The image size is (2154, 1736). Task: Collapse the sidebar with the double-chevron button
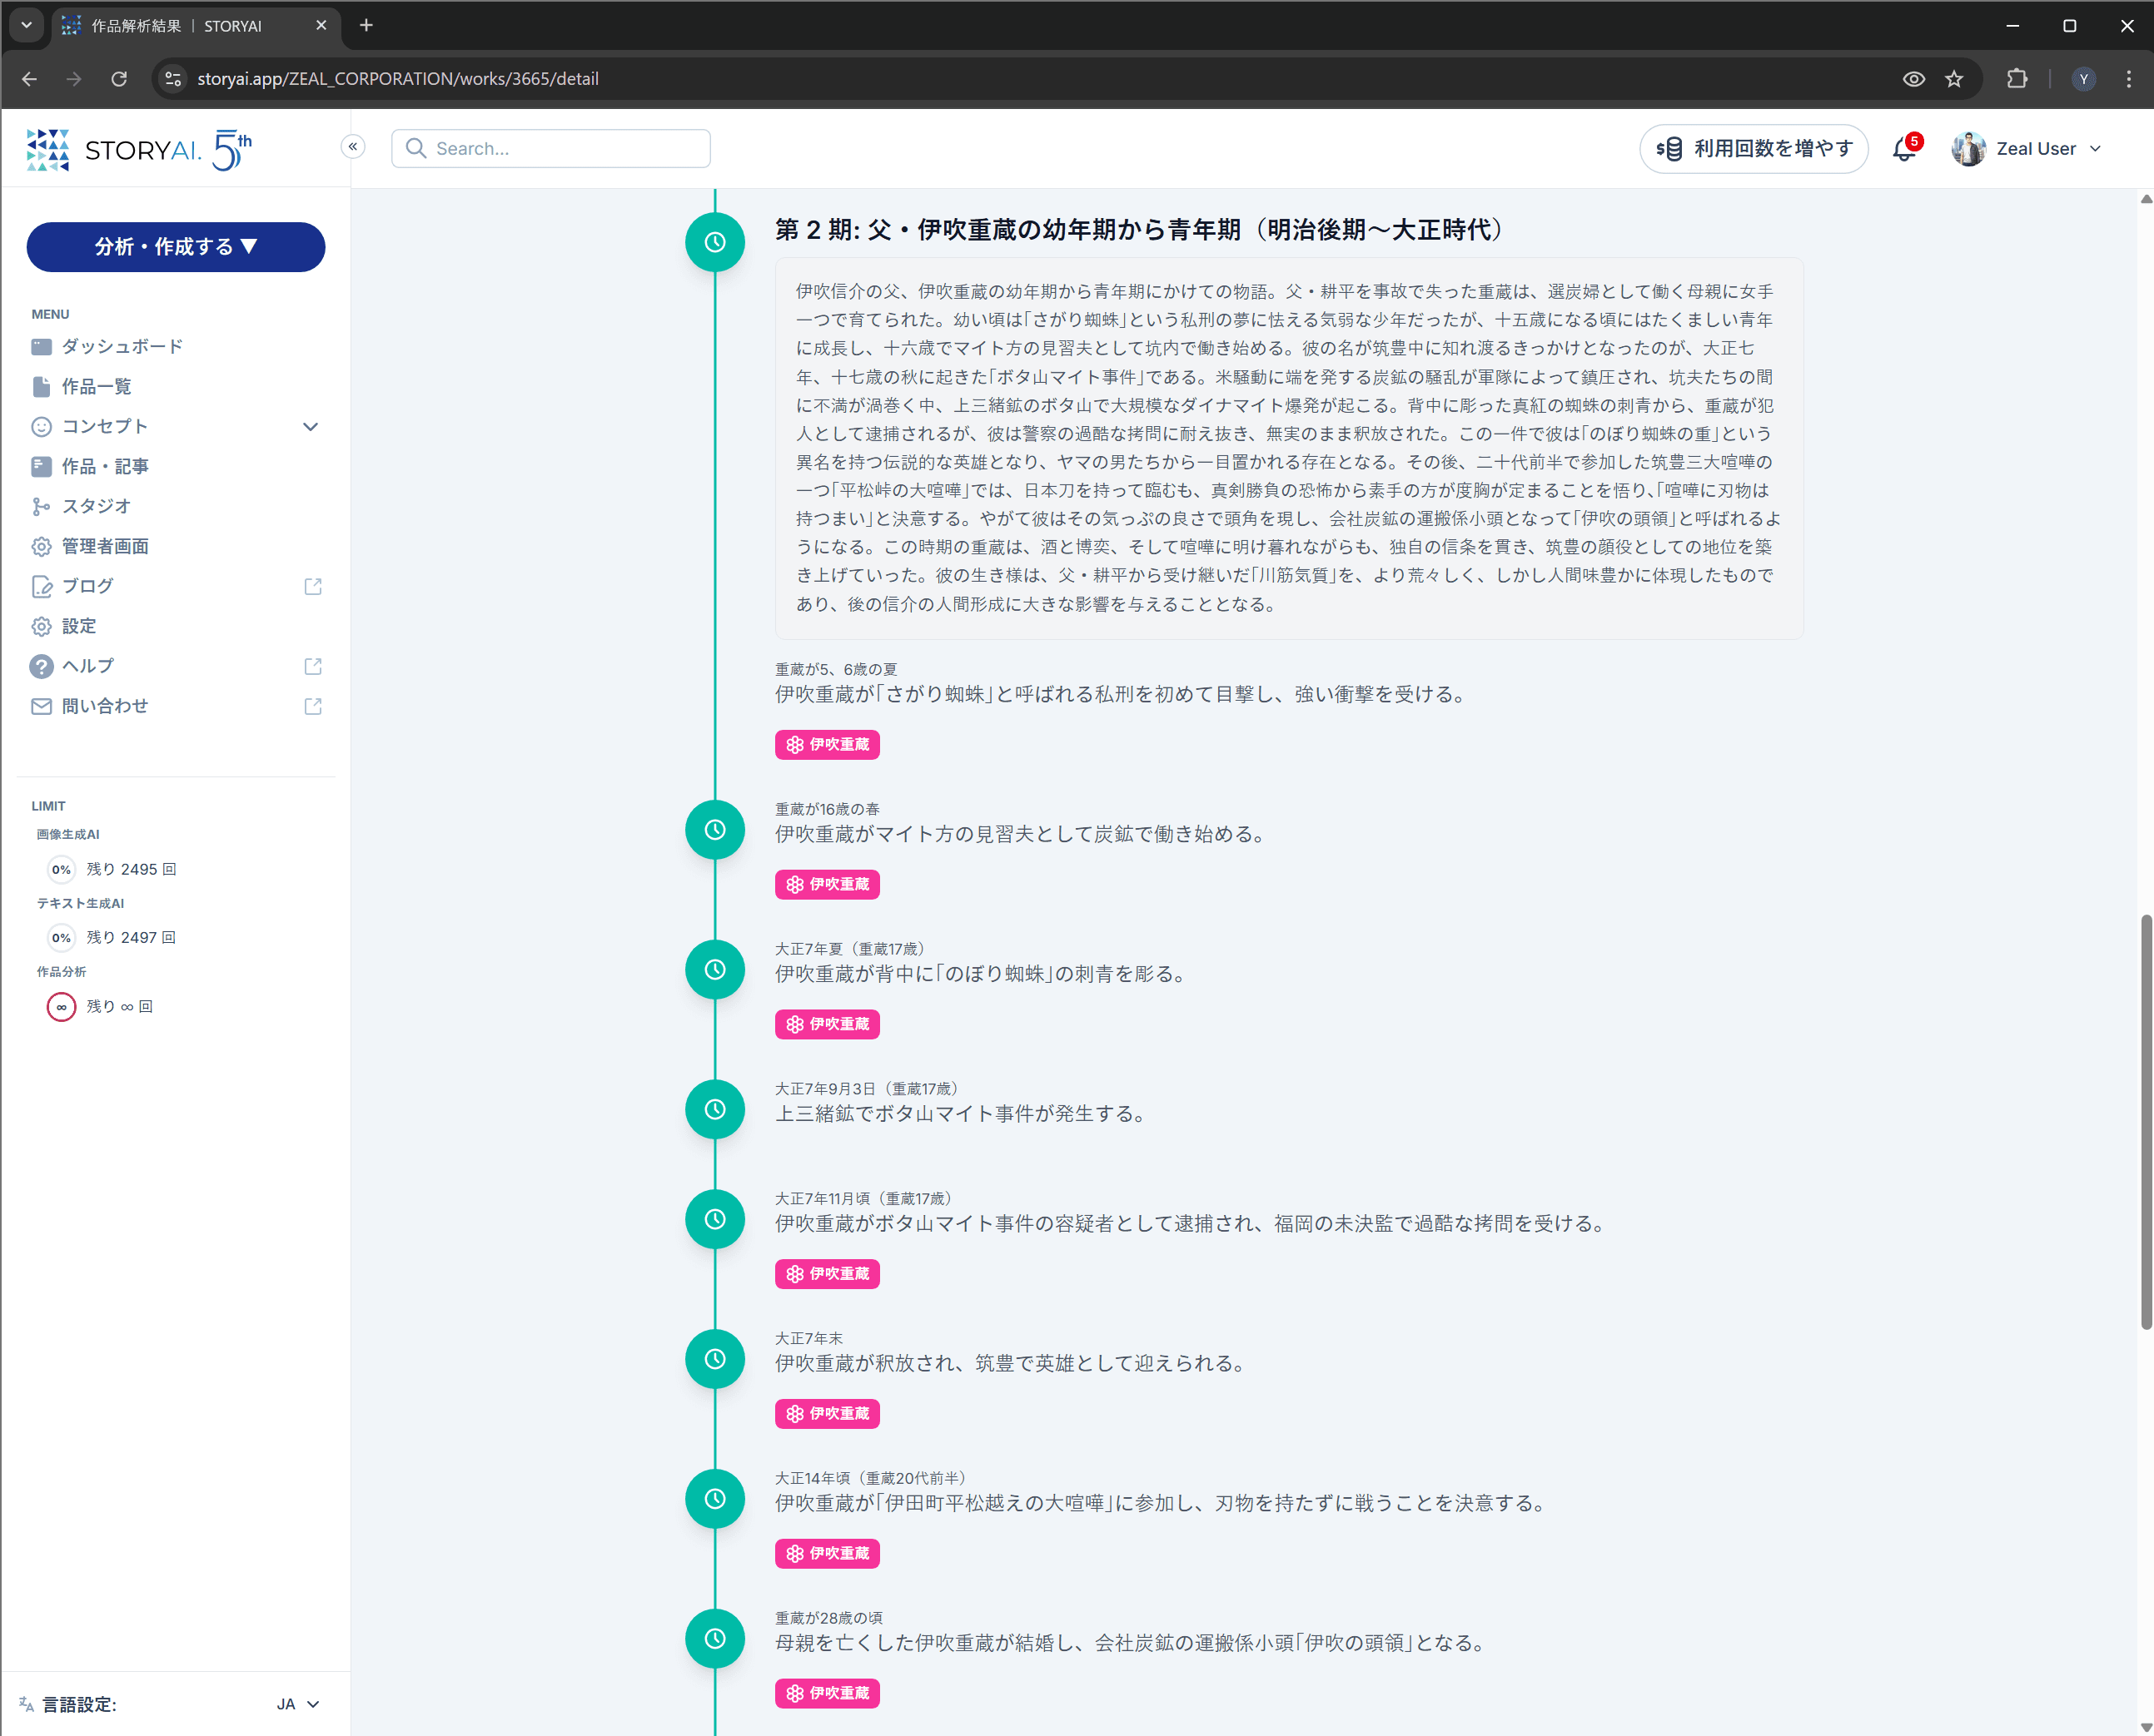point(353,147)
